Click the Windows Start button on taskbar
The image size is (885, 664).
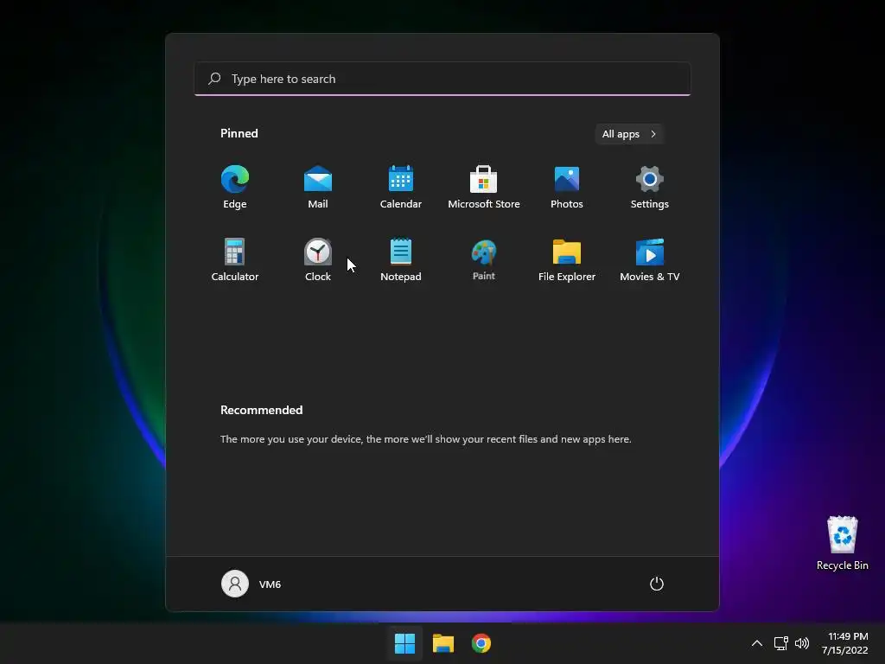tap(404, 643)
